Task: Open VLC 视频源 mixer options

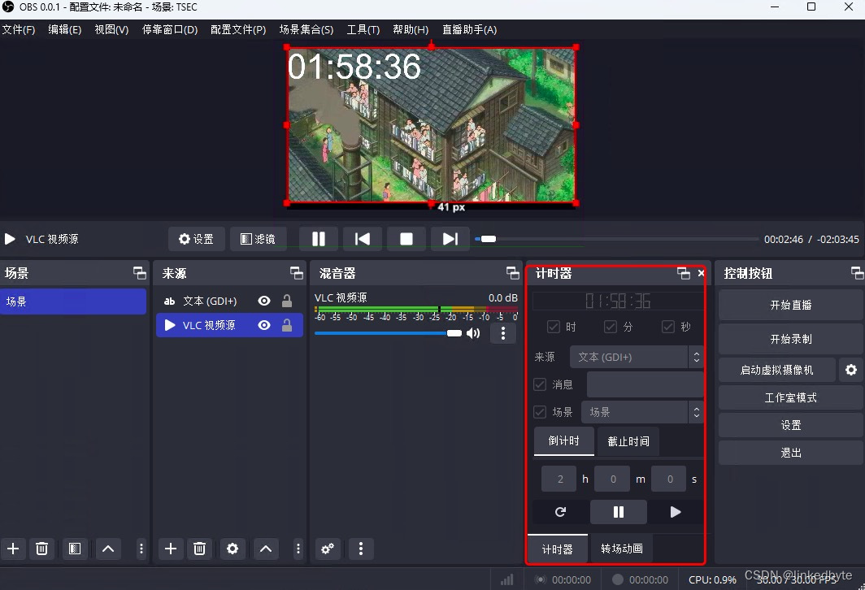Action: 502,333
